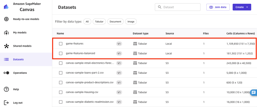Screen dimensions: 257x107
Task: Filter datasets by Tabular type
Action: (x=99, y=22)
